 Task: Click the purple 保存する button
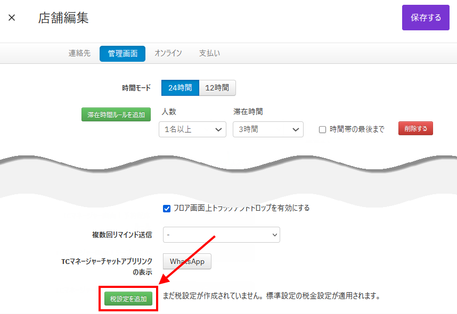[x=426, y=18]
